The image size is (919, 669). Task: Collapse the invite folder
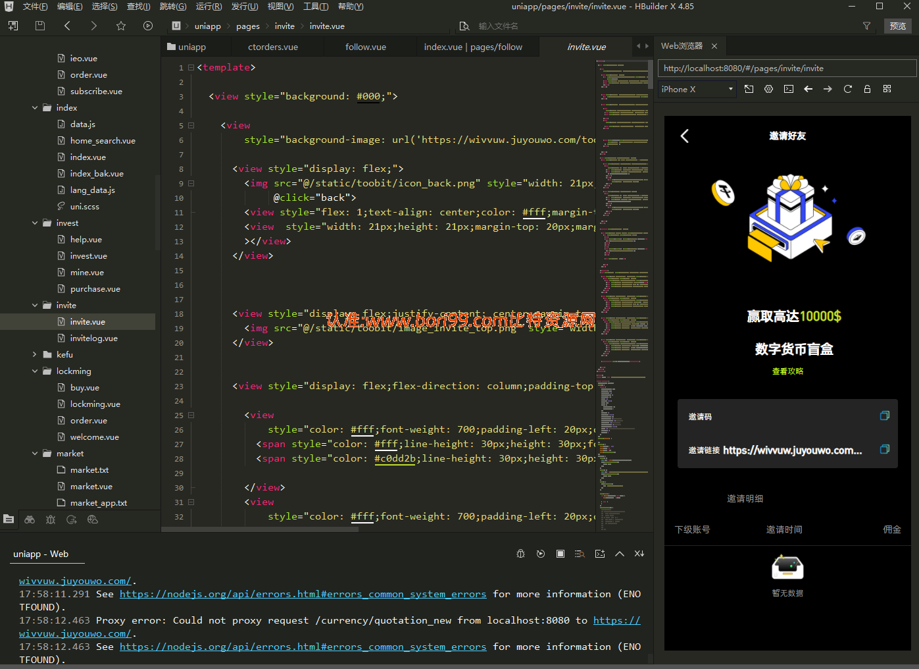[35, 305]
